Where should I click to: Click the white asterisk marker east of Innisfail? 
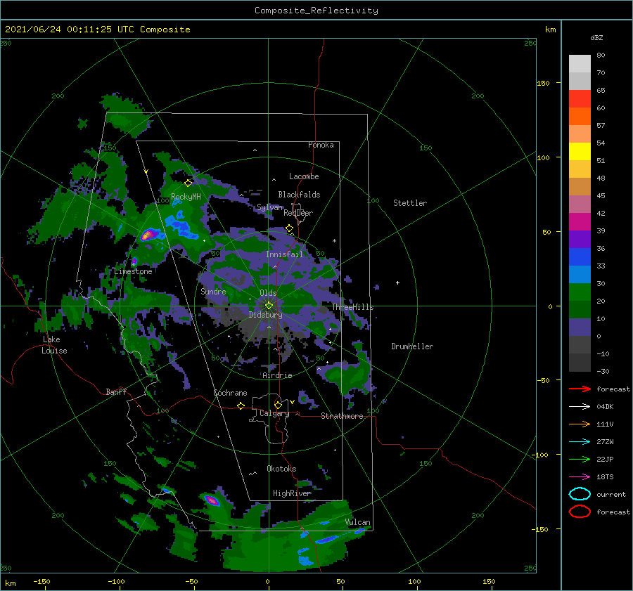[334, 241]
